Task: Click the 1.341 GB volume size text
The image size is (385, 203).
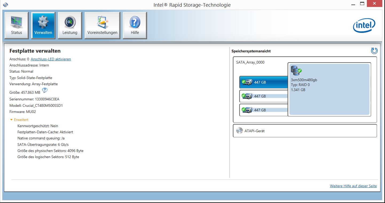Action: [x=298, y=90]
